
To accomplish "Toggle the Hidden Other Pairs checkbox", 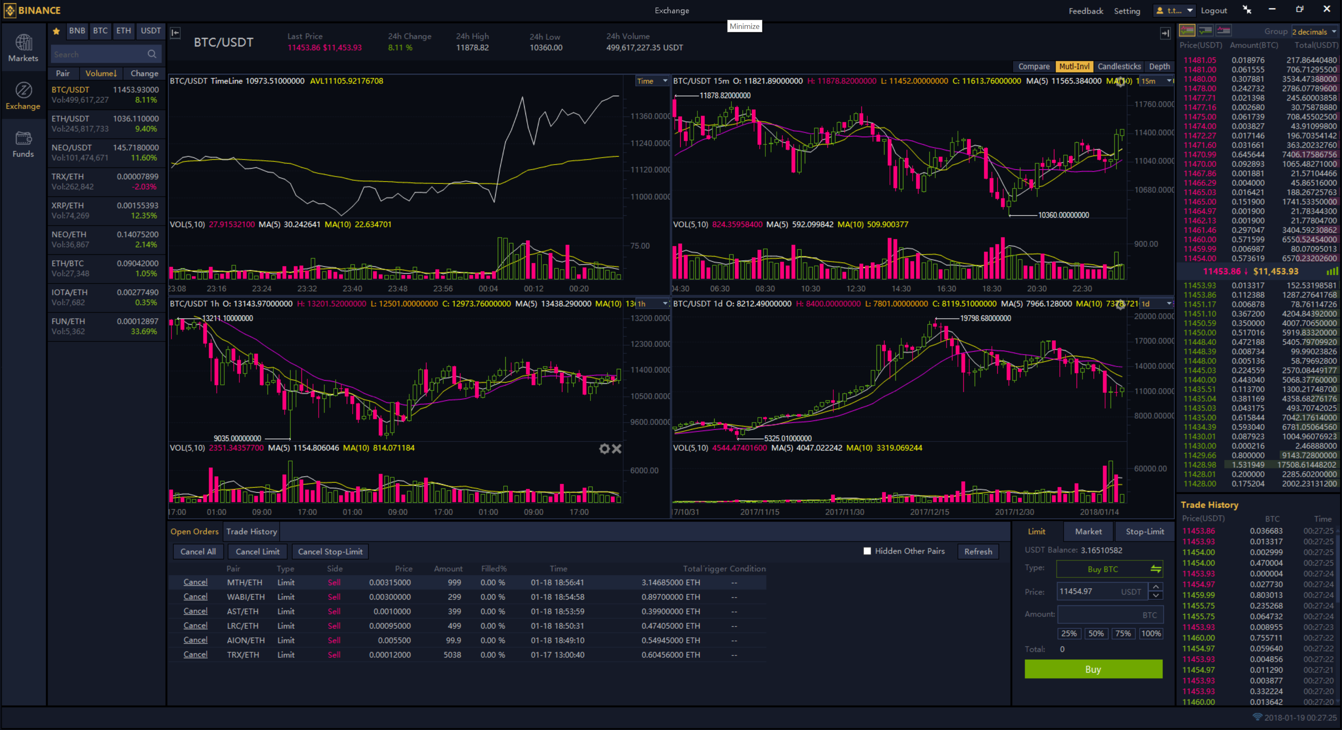I will coord(867,551).
